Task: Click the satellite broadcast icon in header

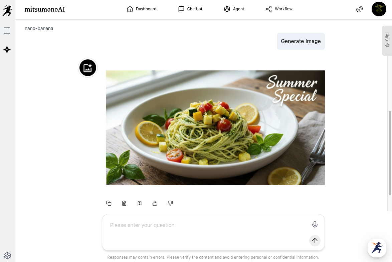Action: [x=360, y=9]
